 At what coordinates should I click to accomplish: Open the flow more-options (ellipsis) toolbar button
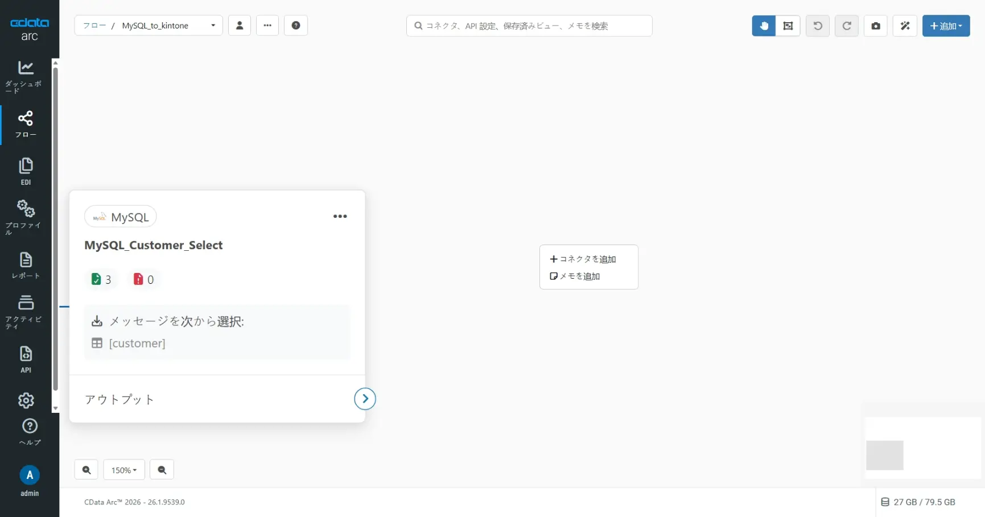(x=267, y=26)
